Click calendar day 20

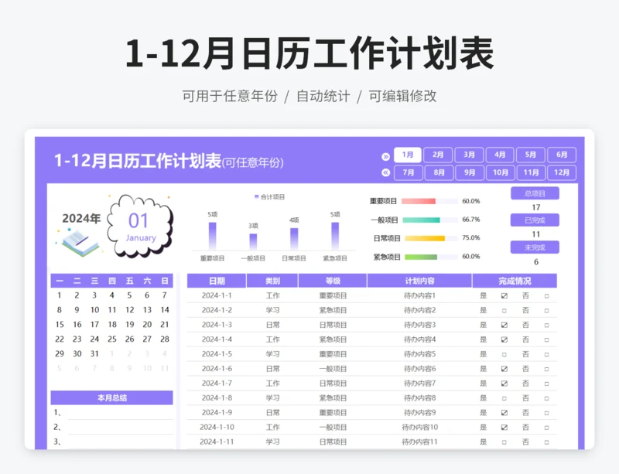pyautogui.click(x=147, y=325)
